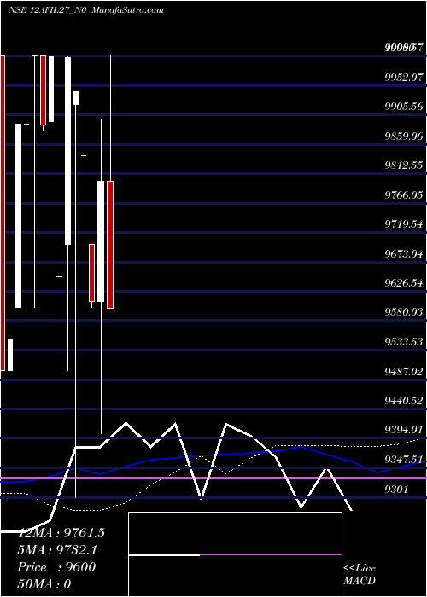Click the price label 9673.04
Image resolution: width=427 pixels, height=597 pixels.
pyautogui.click(x=404, y=253)
